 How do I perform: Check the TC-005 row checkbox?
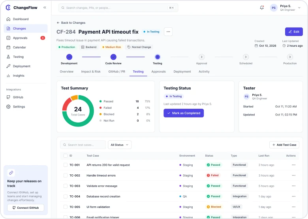coord(66,207)
